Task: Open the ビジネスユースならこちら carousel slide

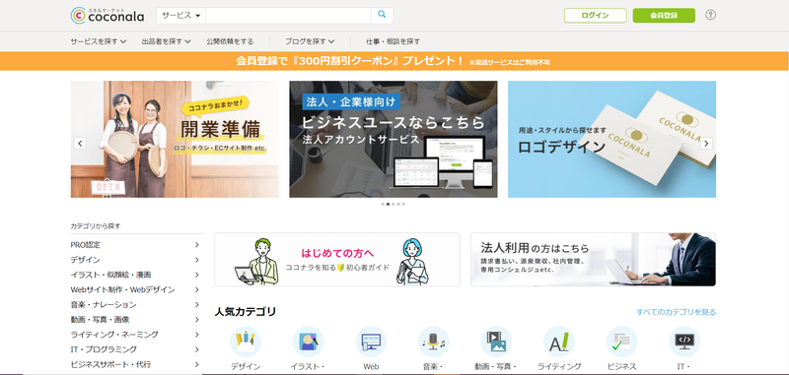Action: click(x=393, y=139)
